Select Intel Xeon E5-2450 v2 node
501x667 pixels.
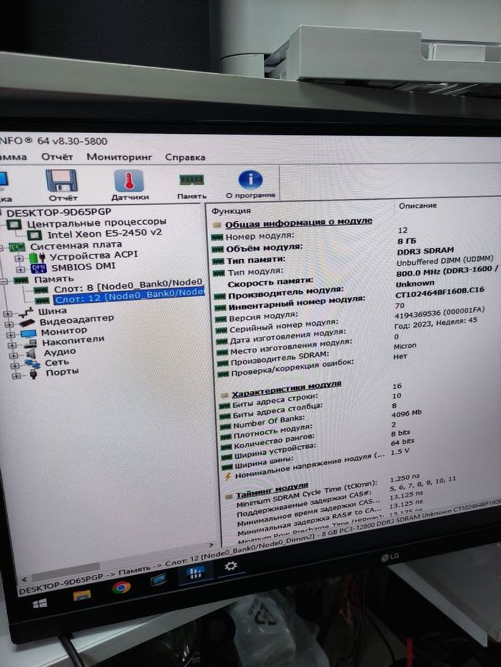104,234
